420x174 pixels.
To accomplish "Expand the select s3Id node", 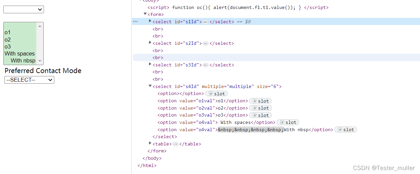I will pyautogui.click(x=150, y=64).
